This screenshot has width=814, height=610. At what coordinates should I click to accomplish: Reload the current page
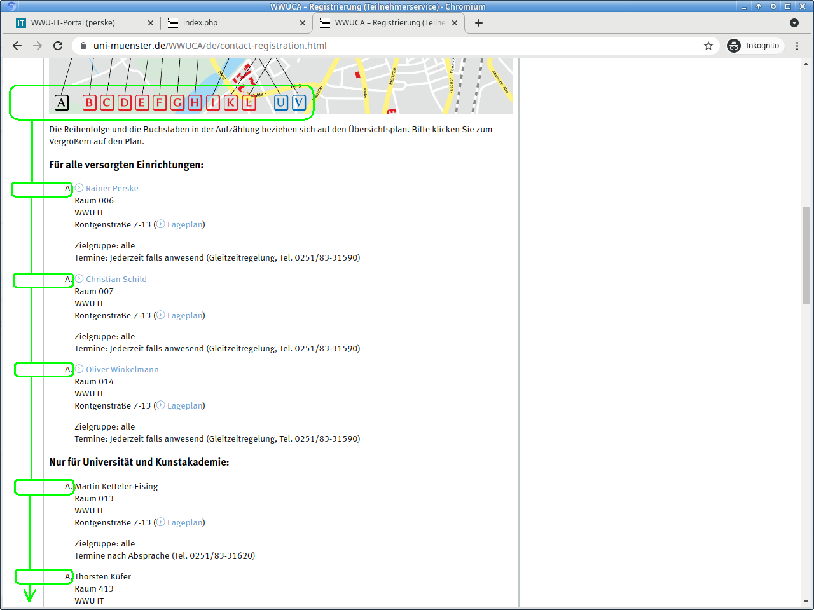[x=58, y=46]
